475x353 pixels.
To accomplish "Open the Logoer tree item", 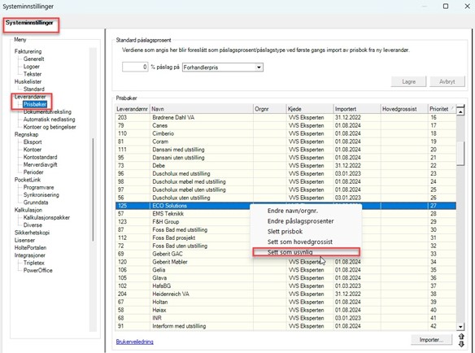I will (32, 67).
